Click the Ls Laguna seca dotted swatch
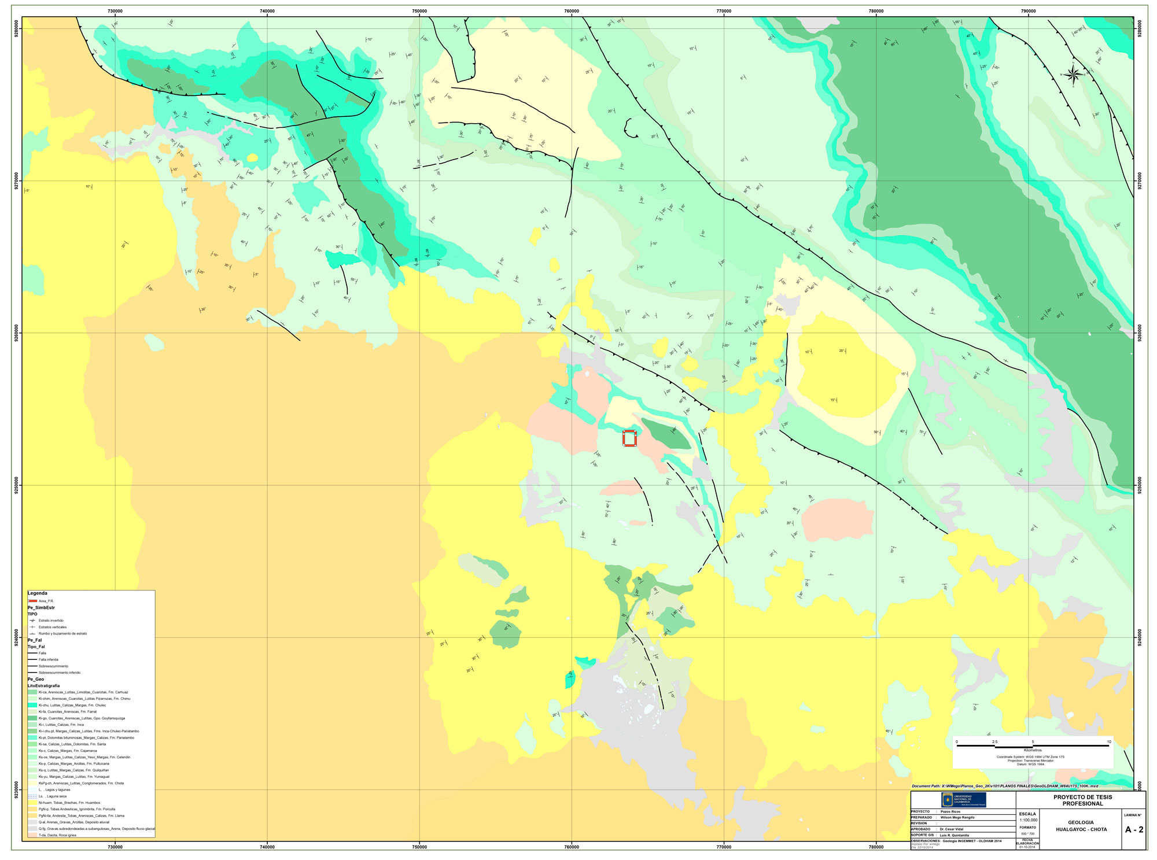The height and width of the screenshot is (860, 1157). click(32, 796)
